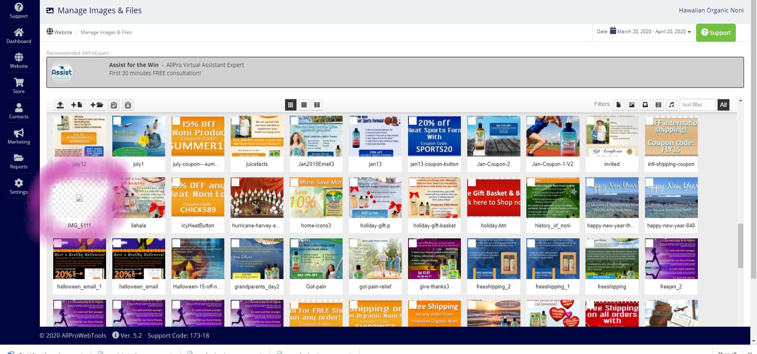Click the add new file icon
Image resolution: width=757 pixels, height=354 pixels.
[76, 105]
